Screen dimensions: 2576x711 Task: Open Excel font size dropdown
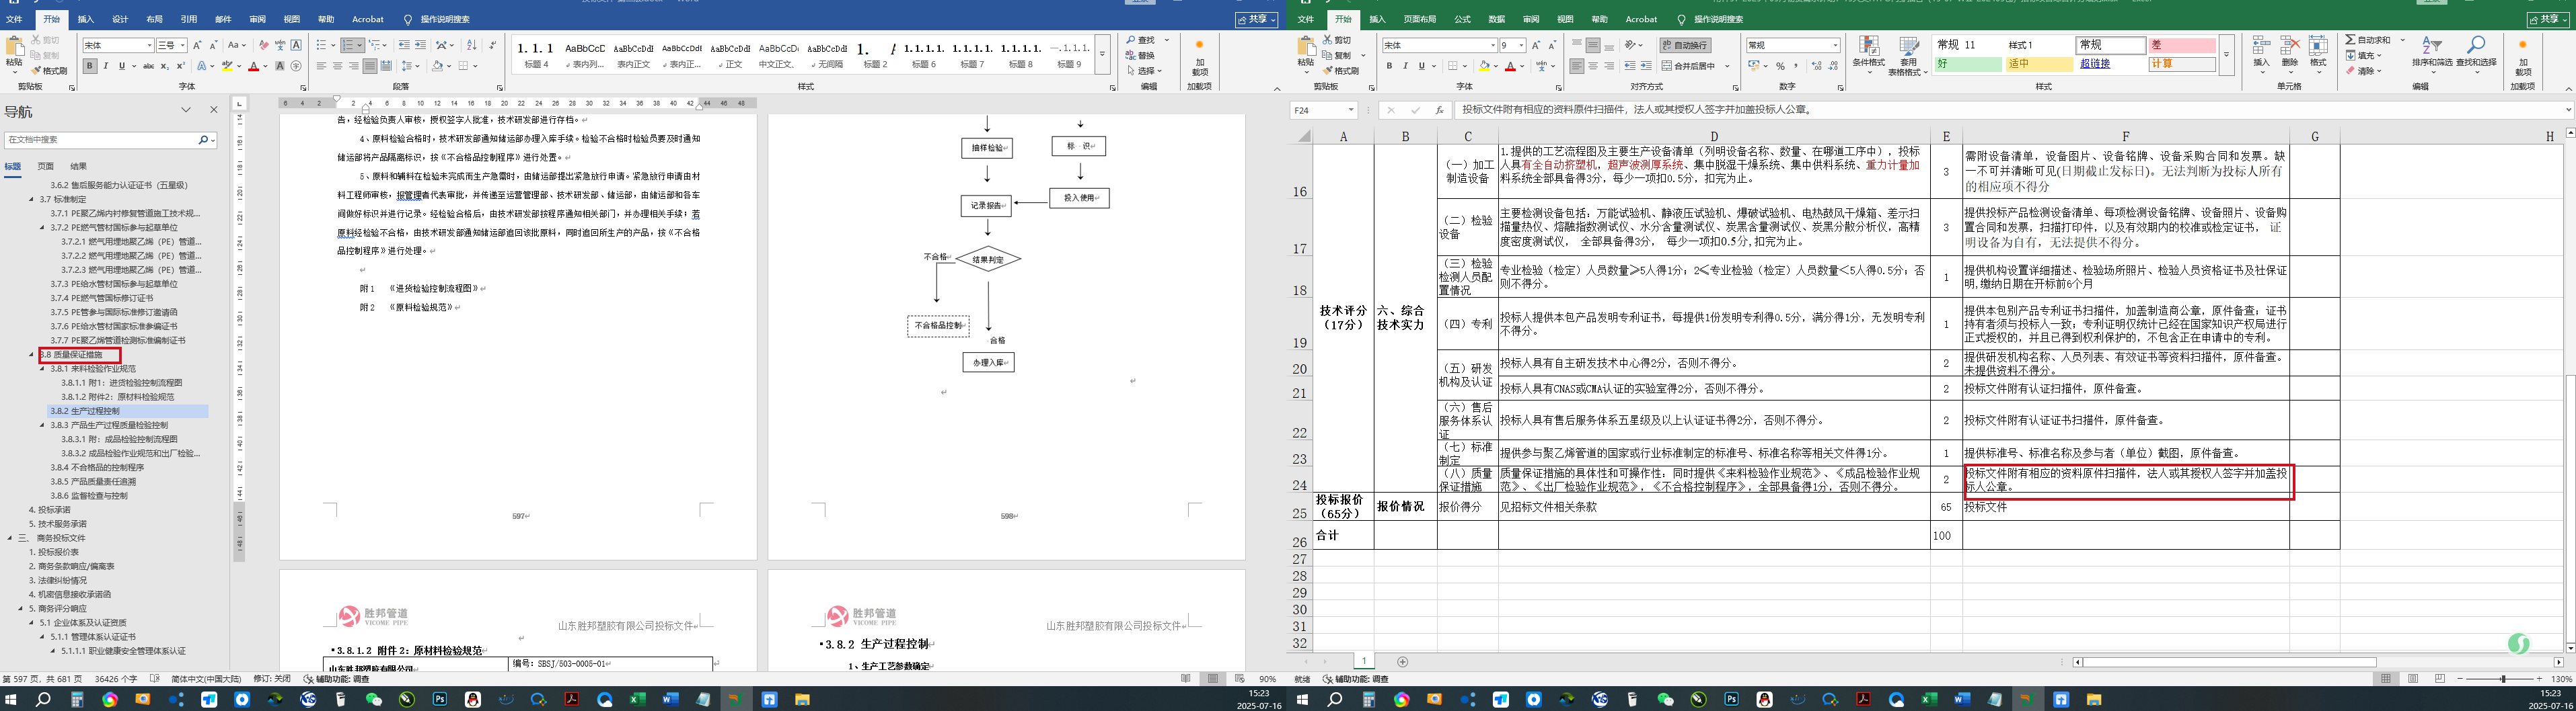click(x=1521, y=45)
